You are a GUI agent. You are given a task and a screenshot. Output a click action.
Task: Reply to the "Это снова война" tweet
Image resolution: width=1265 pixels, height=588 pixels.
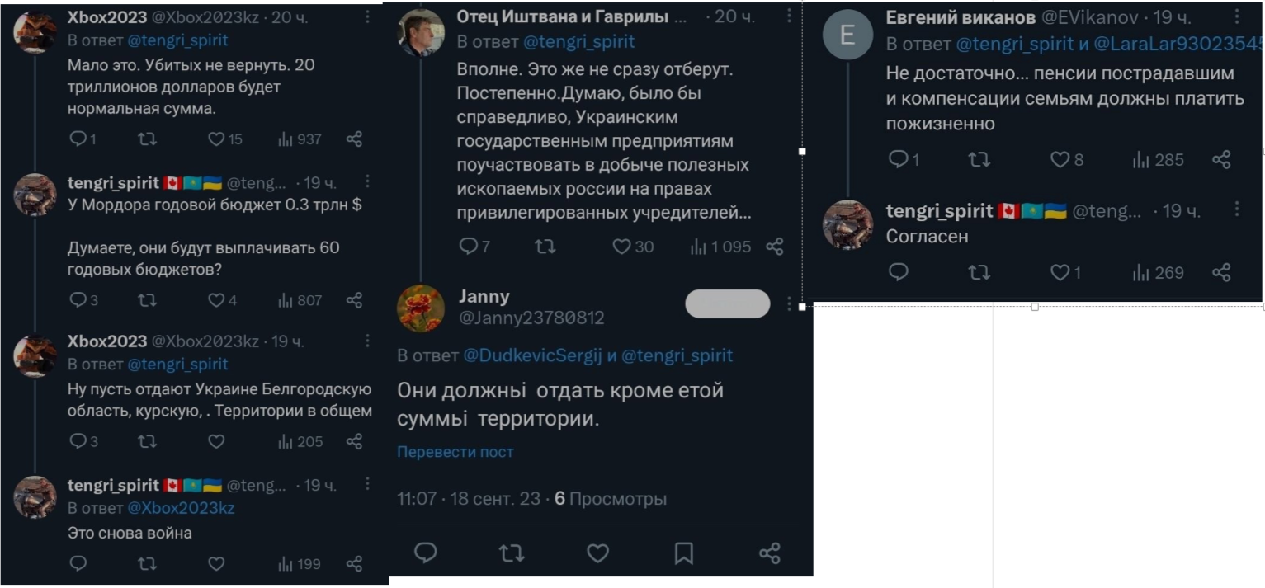[78, 564]
